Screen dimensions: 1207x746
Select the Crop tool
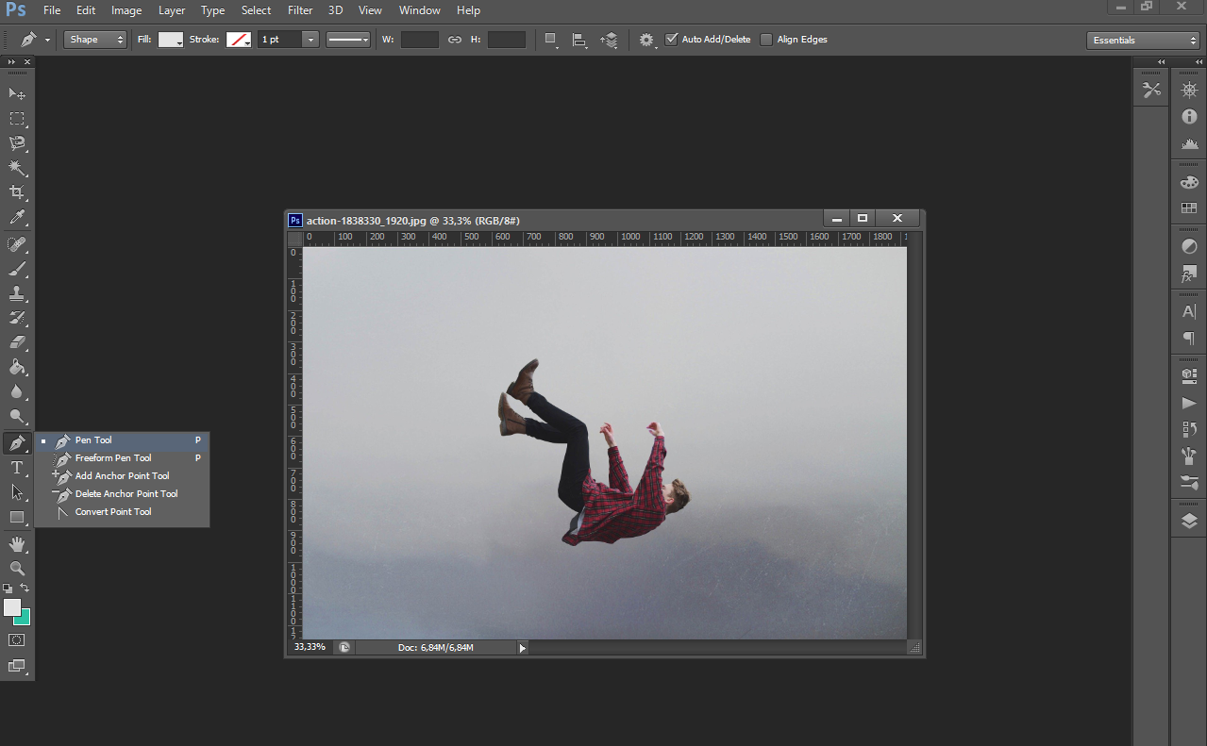[17, 192]
